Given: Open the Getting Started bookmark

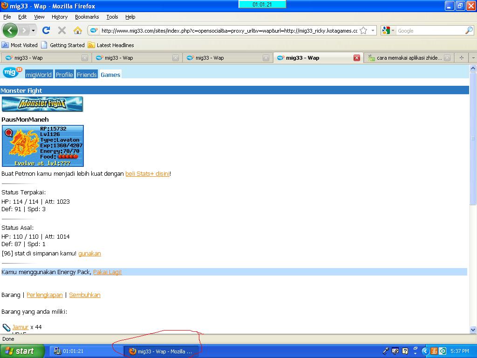Looking at the screenshot, I should (x=63, y=45).
